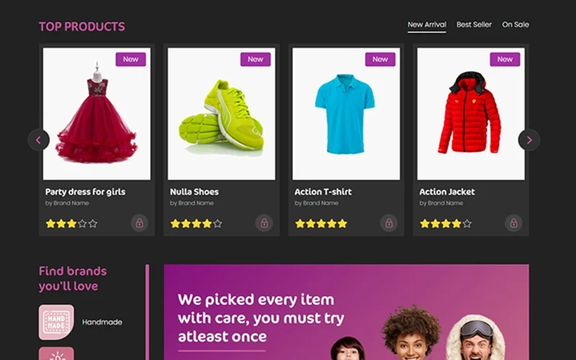The image size is (576, 360).
Task: Rate Party dress four stars
Action: [x=82, y=223]
